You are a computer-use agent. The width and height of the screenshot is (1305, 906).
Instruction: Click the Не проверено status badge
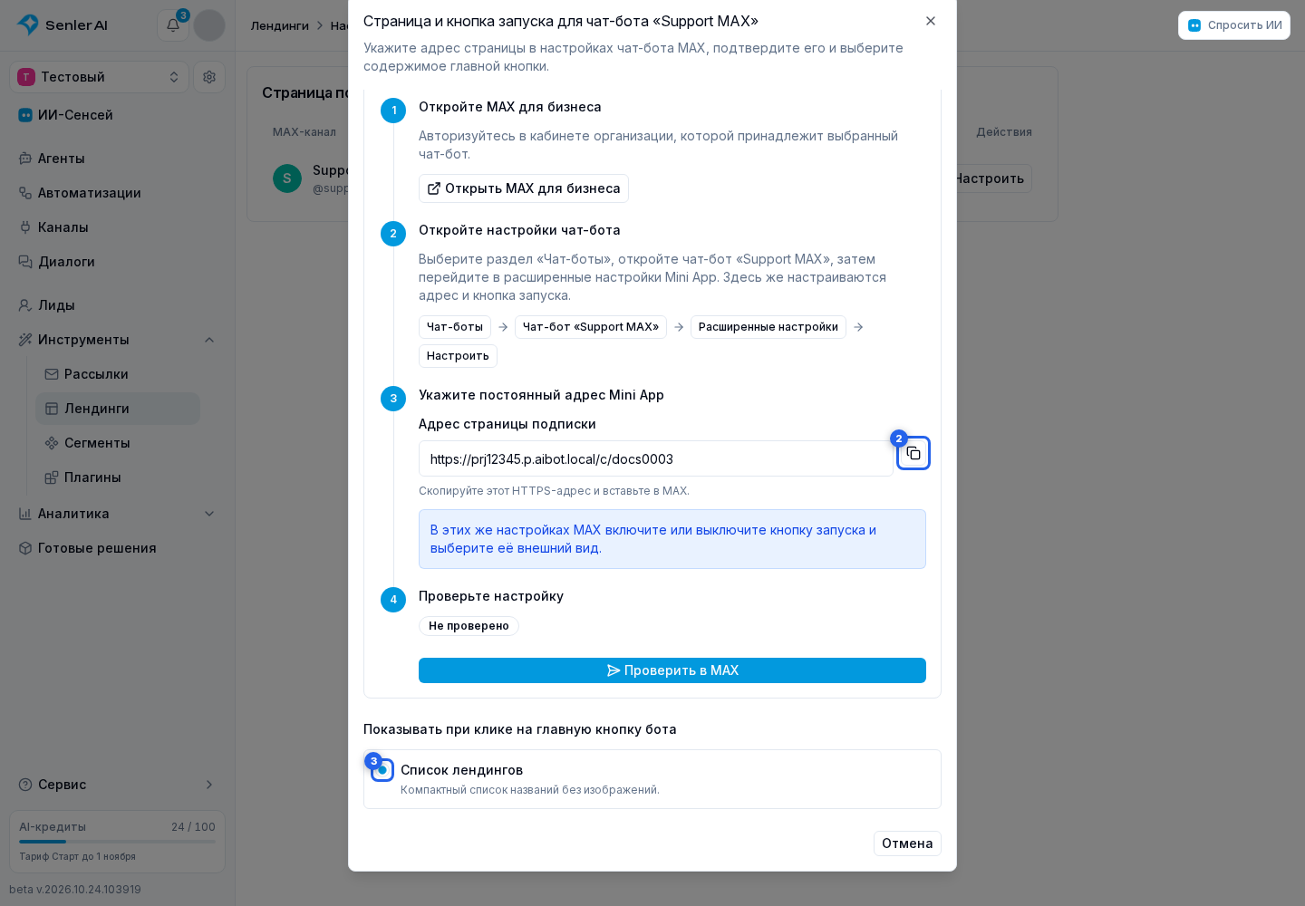pos(469,626)
